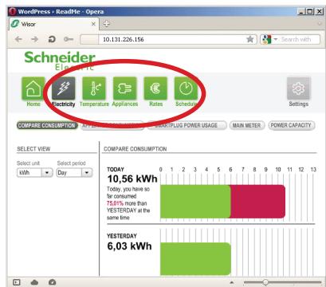
Task: Click the COMPARE CONSUMPTION panel heading
Action: [136, 149]
